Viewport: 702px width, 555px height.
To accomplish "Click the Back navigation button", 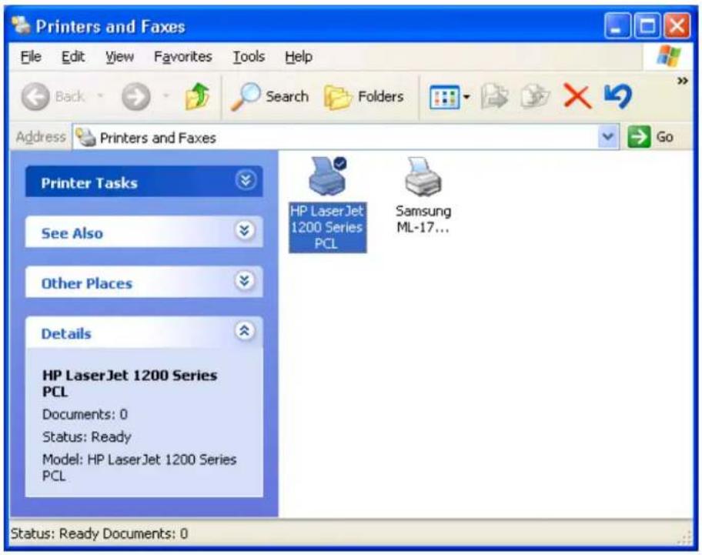I will click(x=55, y=97).
